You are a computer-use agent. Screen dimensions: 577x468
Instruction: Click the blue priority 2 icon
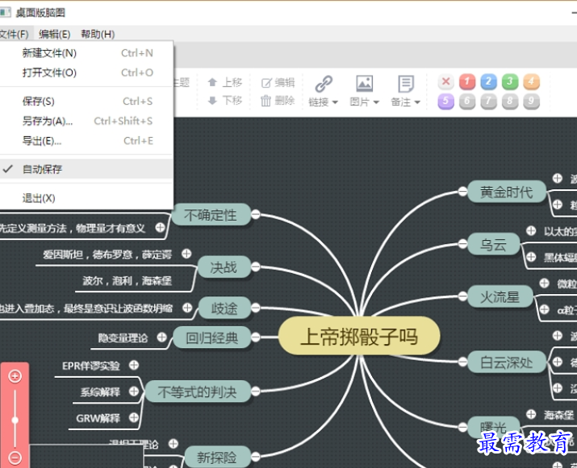(x=488, y=81)
